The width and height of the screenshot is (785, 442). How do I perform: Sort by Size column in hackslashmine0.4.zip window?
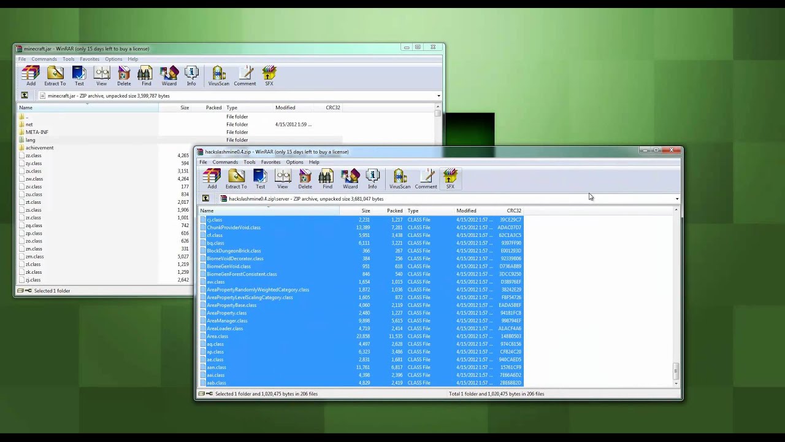click(x=356, y=211)
